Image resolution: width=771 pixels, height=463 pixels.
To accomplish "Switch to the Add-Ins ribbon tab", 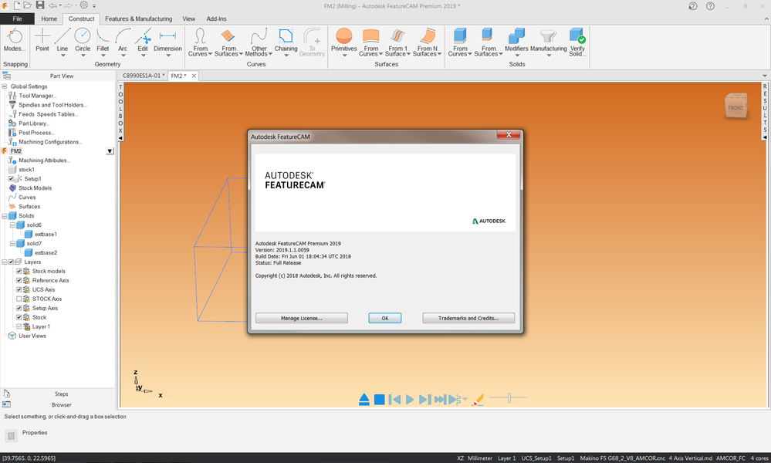I will (216, 19).
